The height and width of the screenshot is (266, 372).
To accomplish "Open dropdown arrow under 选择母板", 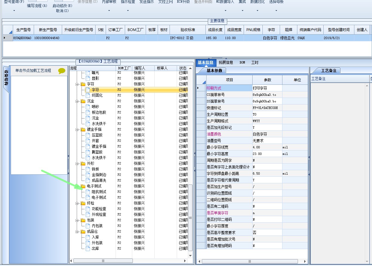I will click(276, 11).
